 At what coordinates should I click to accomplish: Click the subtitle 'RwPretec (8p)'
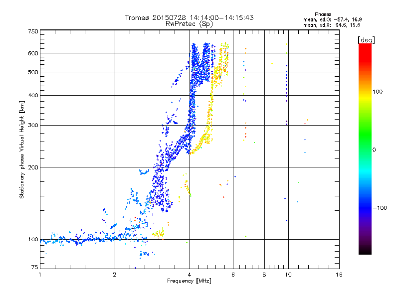189,24
